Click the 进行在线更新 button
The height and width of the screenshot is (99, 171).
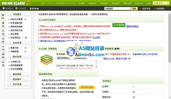(x=63, y=58)
